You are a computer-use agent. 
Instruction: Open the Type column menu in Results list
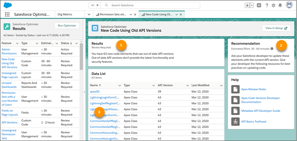pyautogui.click(x=37, y=43)
